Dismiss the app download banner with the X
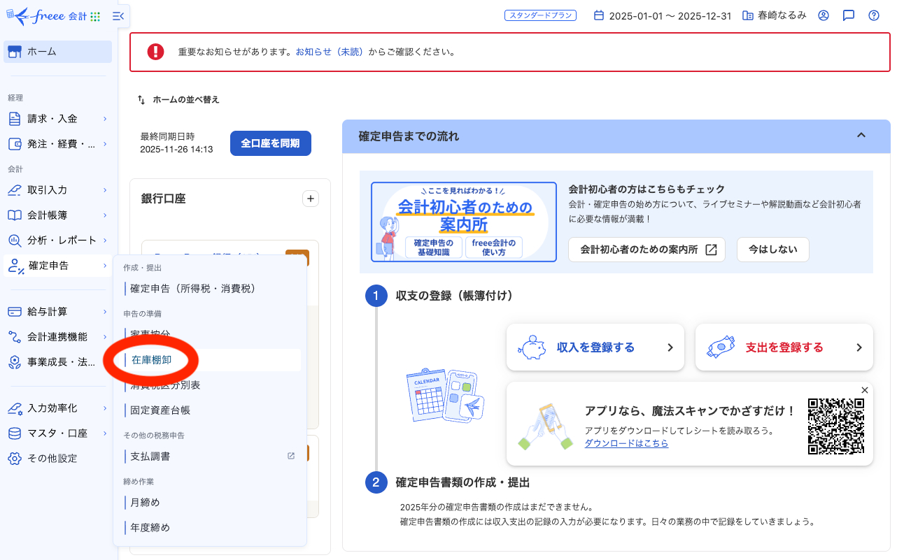The height and width of the screenshot is (560, 897). (x=865, y=390)
